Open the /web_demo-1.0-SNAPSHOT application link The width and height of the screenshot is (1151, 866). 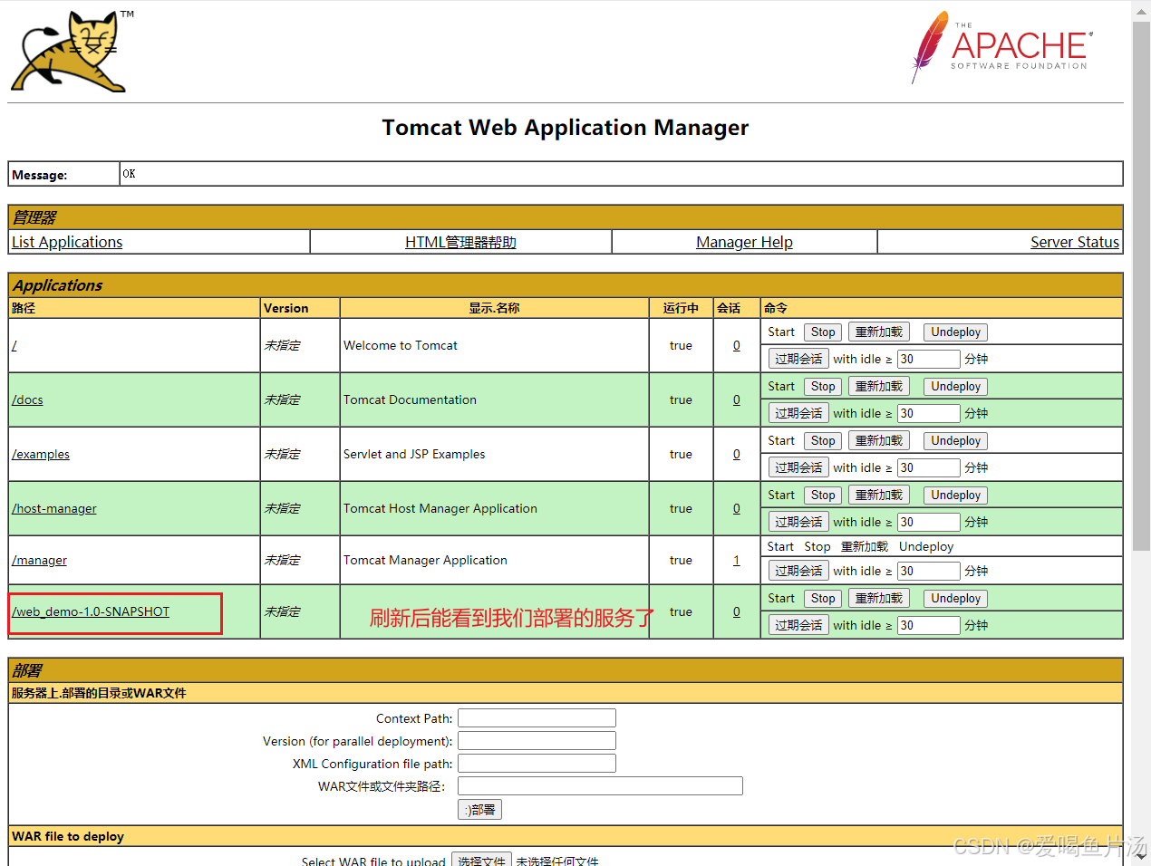(91, 611)
